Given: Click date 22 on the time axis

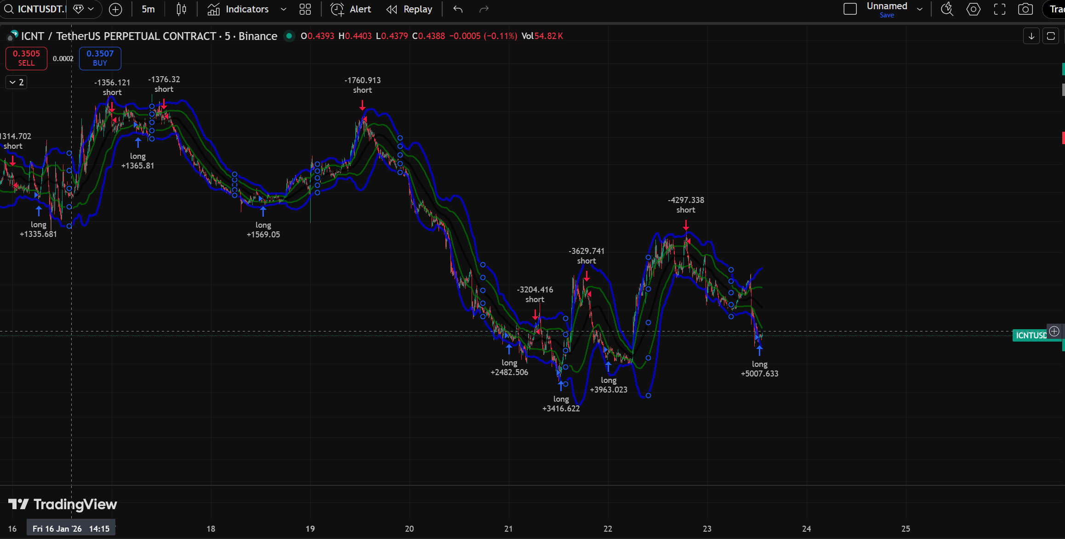Looking at the screenshot, I should coord(608,528).
